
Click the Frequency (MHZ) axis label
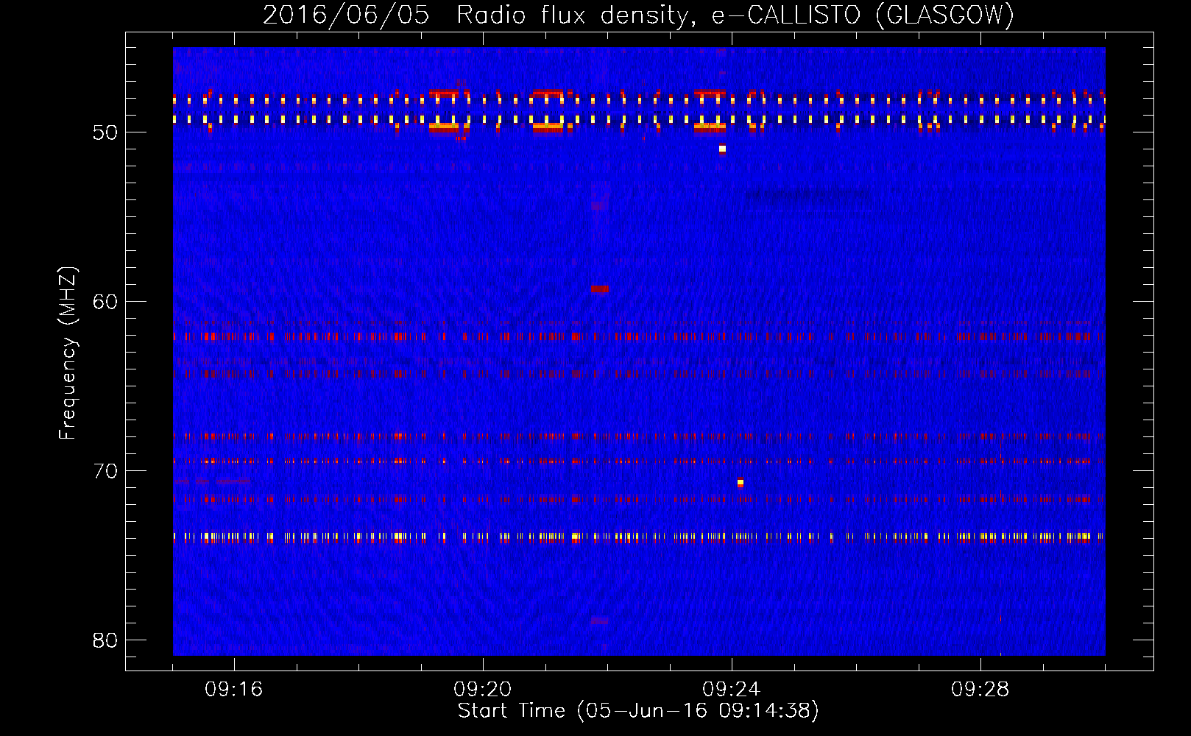click(x=68, y=353)
